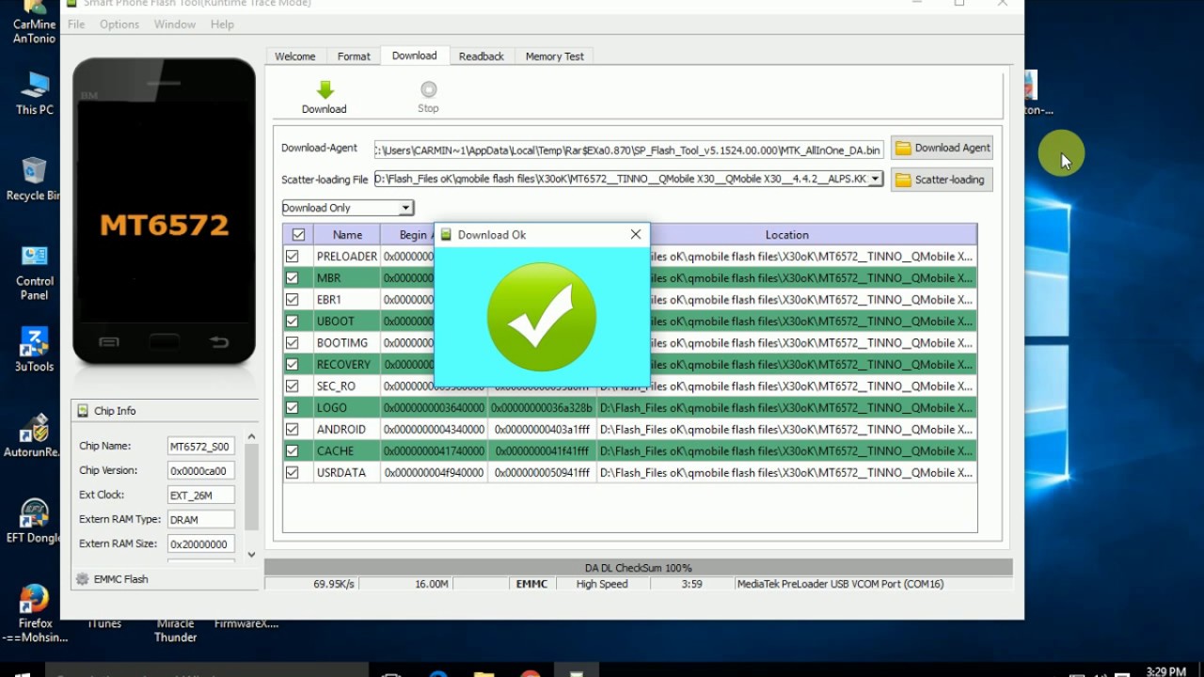The width and height of the screenshot is (1204, 677).
Task: Open the Help menu
Action: click(x=223, y=24)
